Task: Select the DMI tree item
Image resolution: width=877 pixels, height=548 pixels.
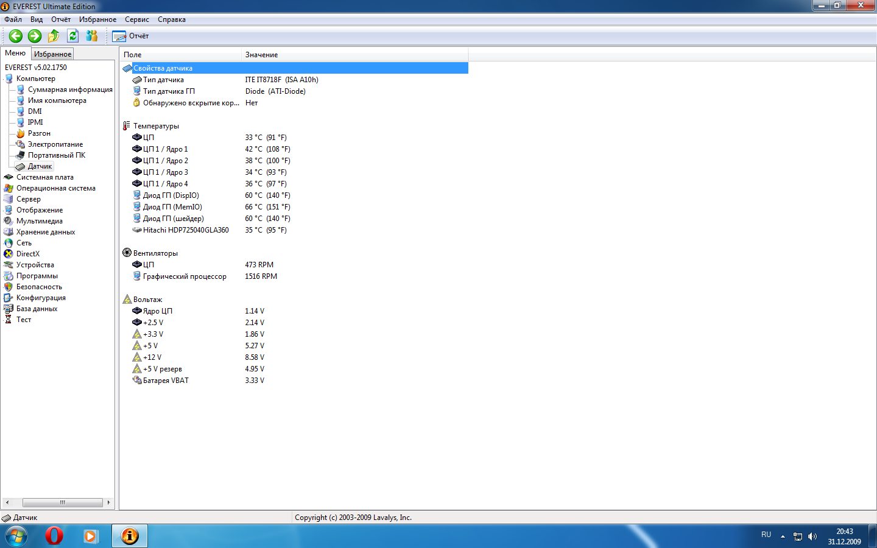Action: 35,111
